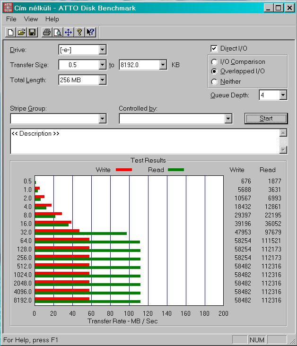The width and height of the screenshot is (297, 346).
Task: Maximize the ATTO Disk Benchmark window
Action: click(279, 8)
